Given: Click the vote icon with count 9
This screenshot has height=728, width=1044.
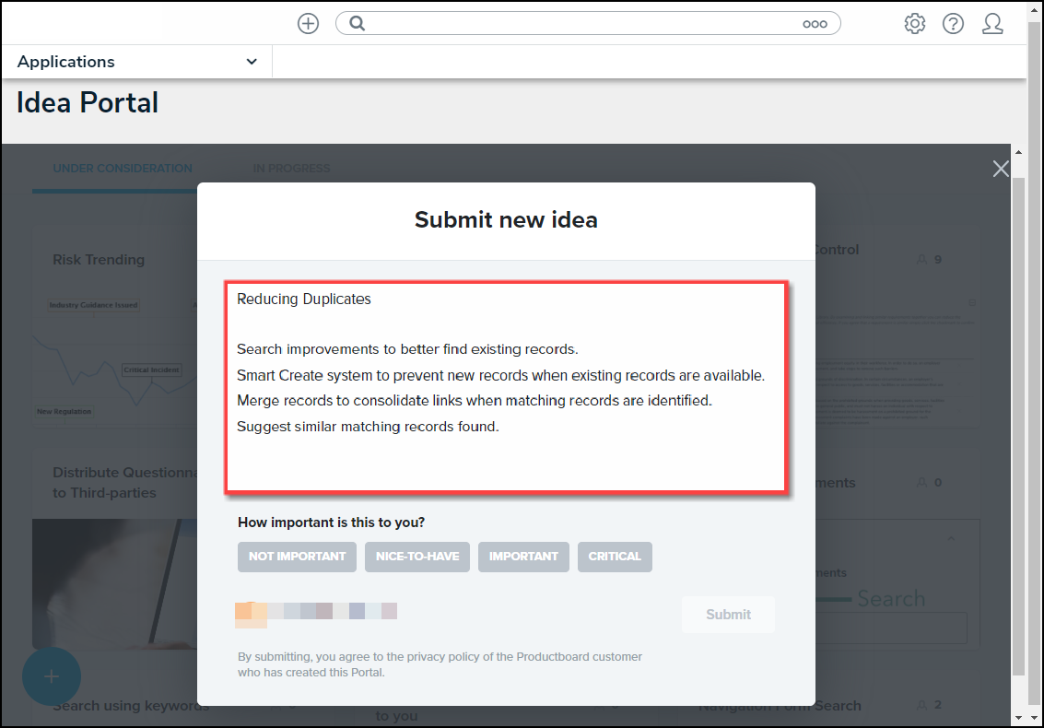Looking at the screenshot, I should [x=922, y=259].
